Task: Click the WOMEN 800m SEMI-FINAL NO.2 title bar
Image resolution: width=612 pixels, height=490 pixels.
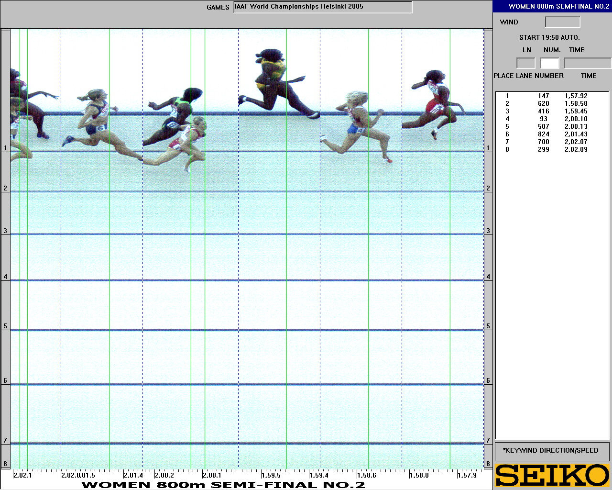Action: 552,6
